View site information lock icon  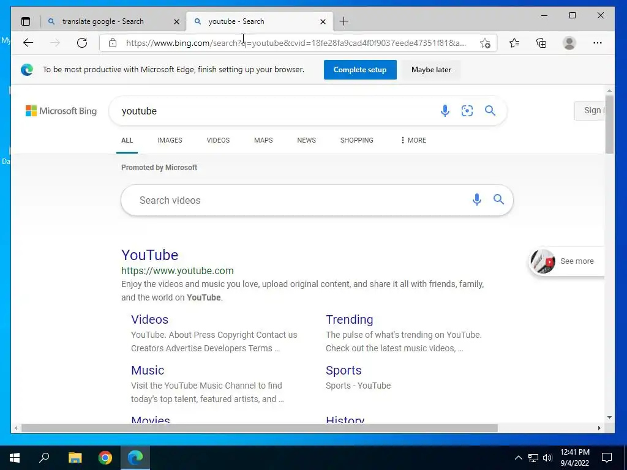113,43
